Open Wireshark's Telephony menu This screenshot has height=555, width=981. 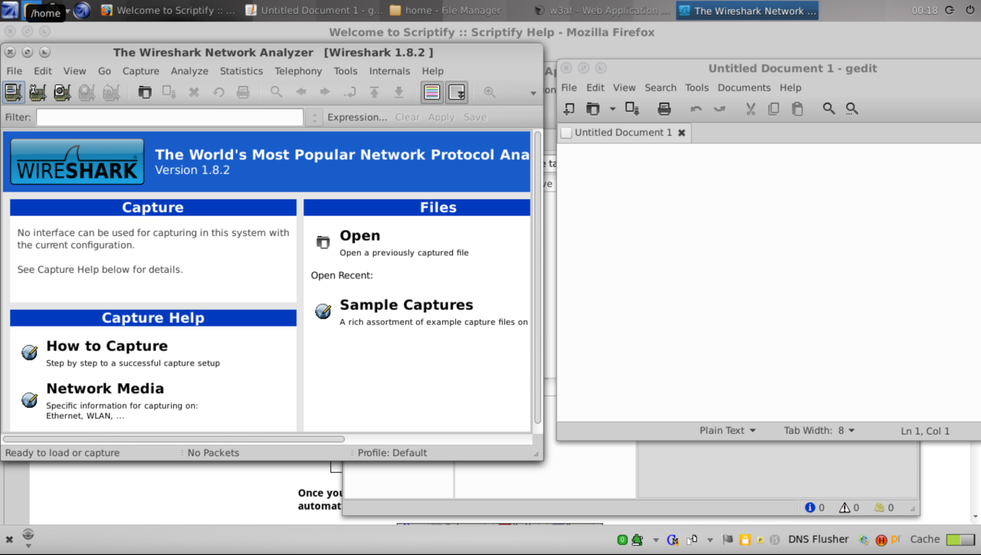(x=298, y=71)
